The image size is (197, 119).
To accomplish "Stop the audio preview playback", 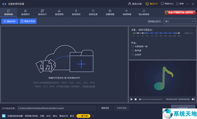I will point(136,99).
